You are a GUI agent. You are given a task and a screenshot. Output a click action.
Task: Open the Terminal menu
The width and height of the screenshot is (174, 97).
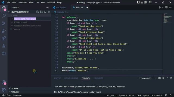tap(51, 2)
